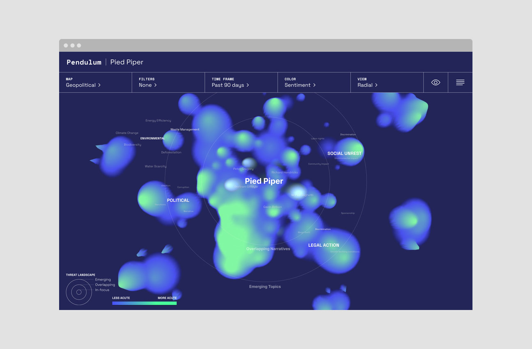Click Discrimination label above LEGAL ACTION
The image size is (532, 349).
pyautogui.click(x=323, y=229)
